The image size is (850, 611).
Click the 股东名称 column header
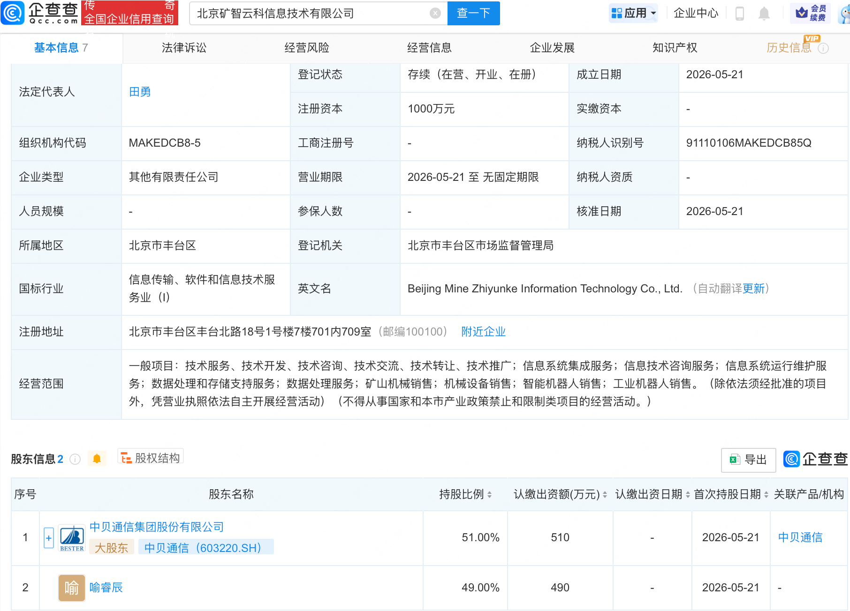(x=231, y=494)
